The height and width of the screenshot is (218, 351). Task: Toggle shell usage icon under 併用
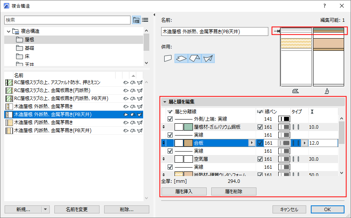point(208,58)
